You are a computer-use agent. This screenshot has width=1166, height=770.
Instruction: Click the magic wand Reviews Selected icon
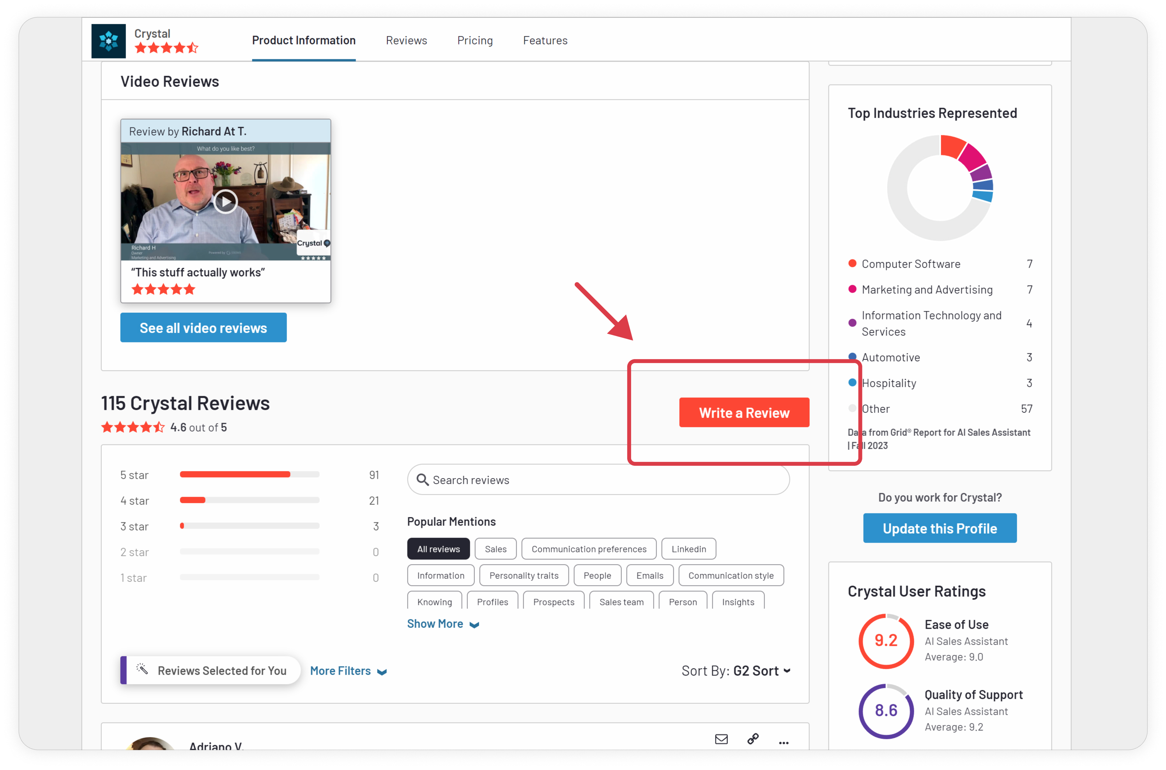point(142,670)
